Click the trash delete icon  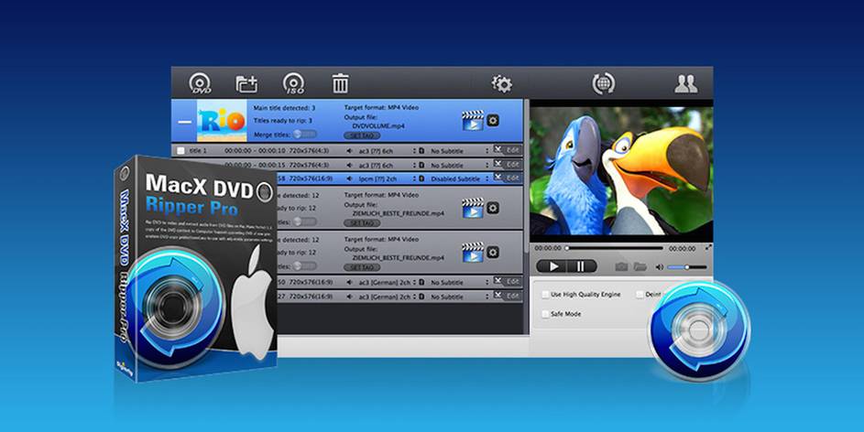[340, 84]
